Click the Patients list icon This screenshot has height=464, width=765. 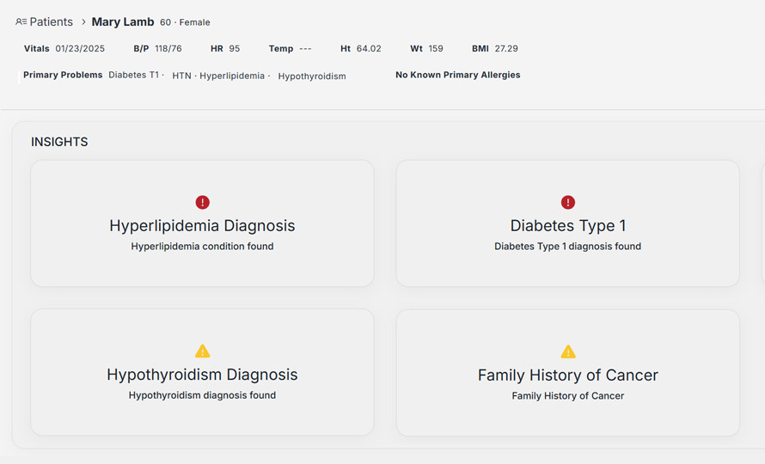[x=21, y=22]
